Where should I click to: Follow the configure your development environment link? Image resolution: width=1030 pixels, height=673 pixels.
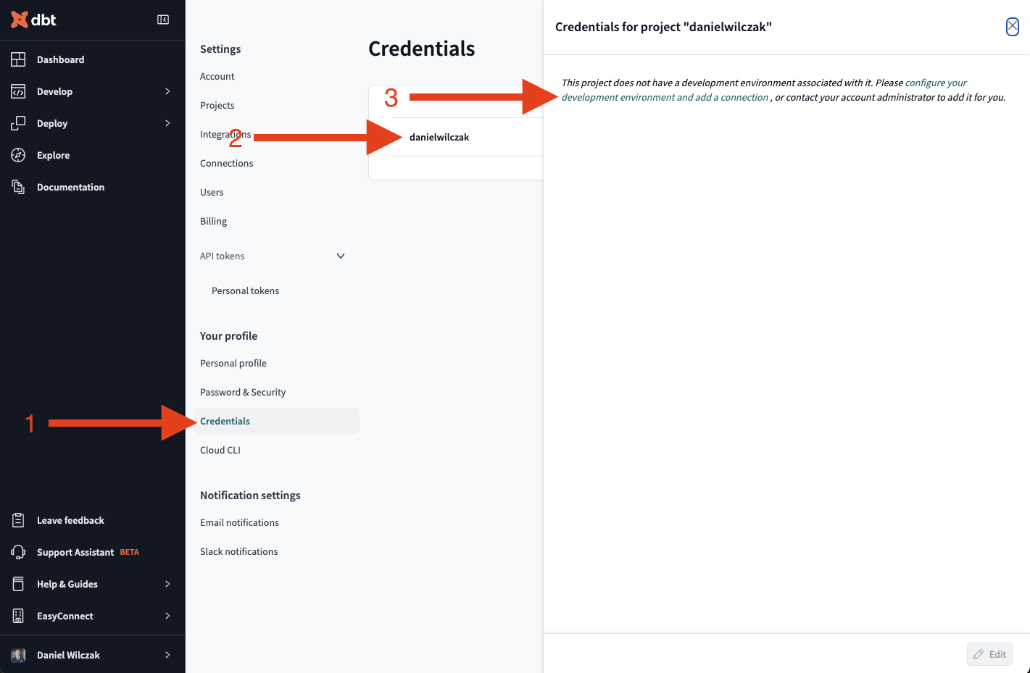[x=764, y=90]
